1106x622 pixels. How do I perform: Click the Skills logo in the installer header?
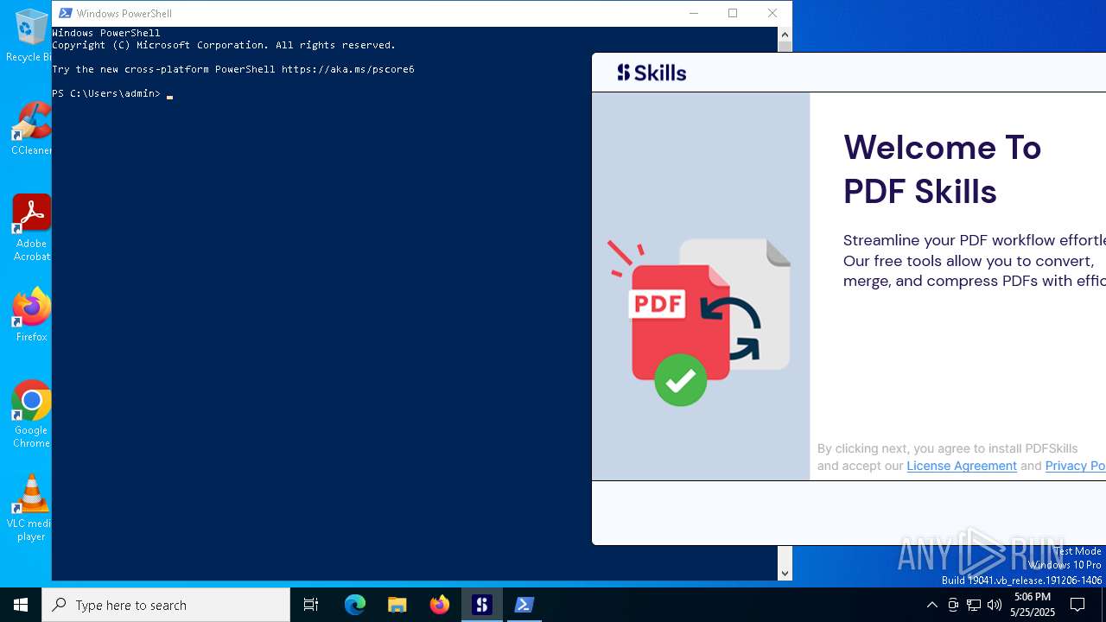pyautogui.click(x=652, y=73)
